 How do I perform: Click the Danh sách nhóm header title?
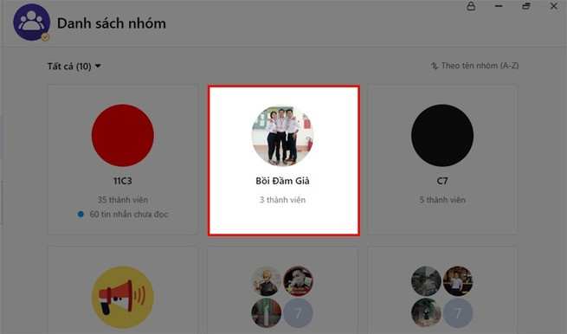[112, 23]
